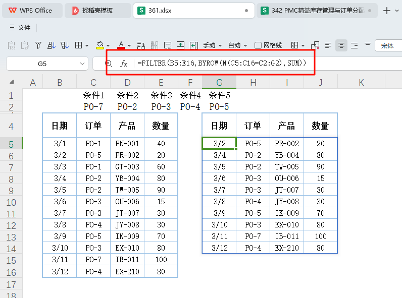Expand the font color dropdown arrow
Screen dimensions: 402x298
[x=129, y=45]
